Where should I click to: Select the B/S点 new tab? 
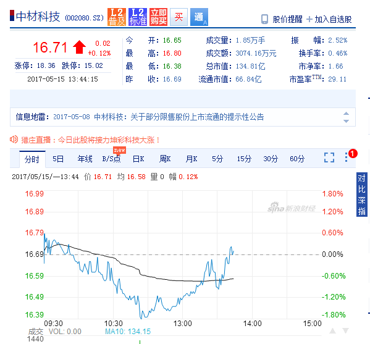(111, 159)
